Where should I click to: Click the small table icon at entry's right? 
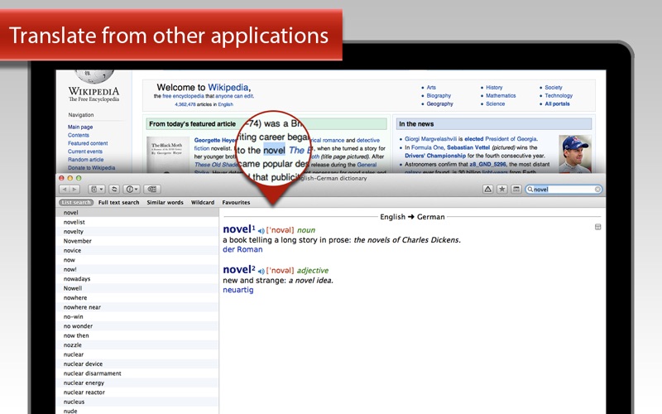pos(597,227)
